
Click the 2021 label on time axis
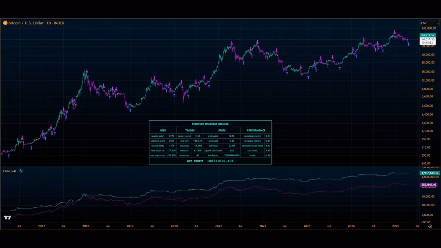[x=218, y=226]
